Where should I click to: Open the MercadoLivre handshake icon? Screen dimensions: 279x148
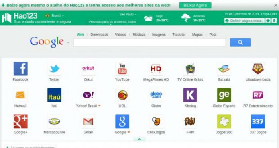pyautogui.click(x=54, y=121)
